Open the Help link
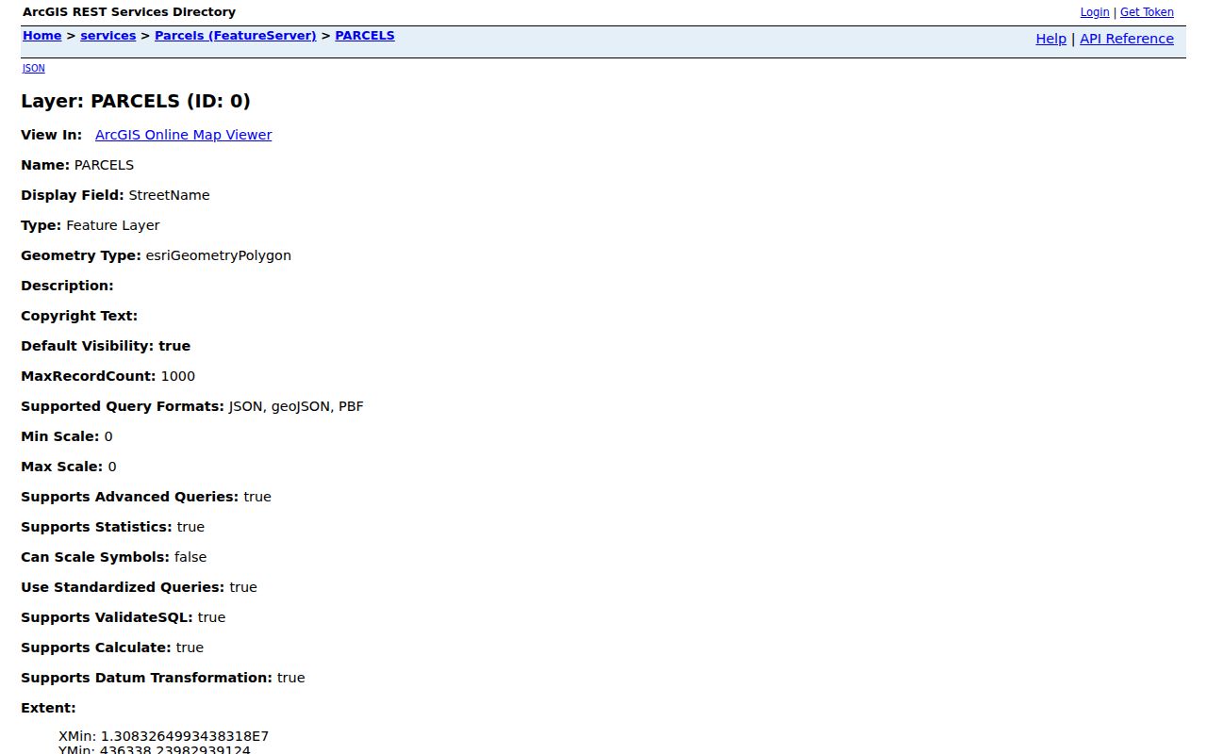 coord(1050,39)
